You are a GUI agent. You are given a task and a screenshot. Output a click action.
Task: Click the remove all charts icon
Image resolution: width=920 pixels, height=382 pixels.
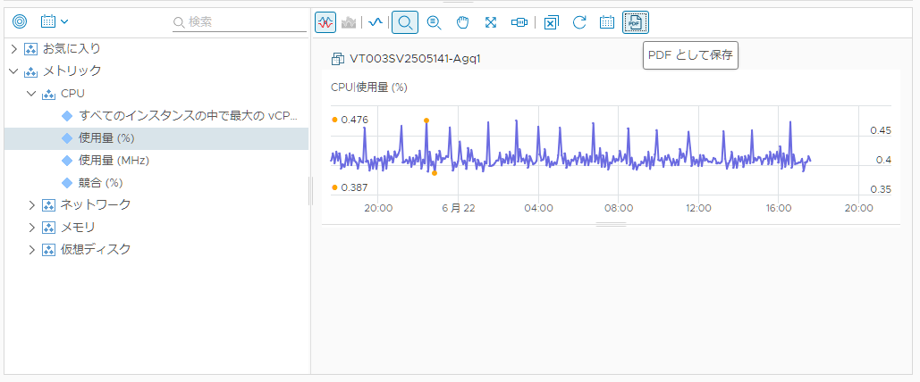tap(551, 23)
